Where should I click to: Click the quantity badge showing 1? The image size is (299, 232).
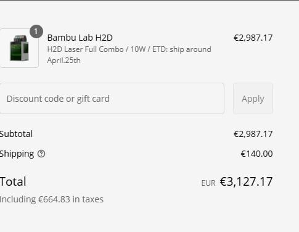[36, 31]
